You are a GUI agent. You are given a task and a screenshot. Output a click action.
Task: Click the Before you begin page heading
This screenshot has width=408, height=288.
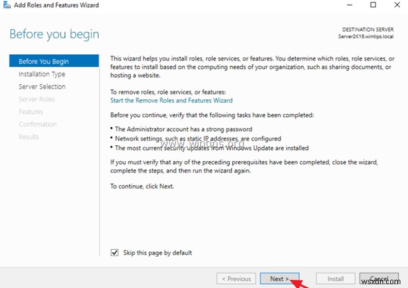point(54,33)
